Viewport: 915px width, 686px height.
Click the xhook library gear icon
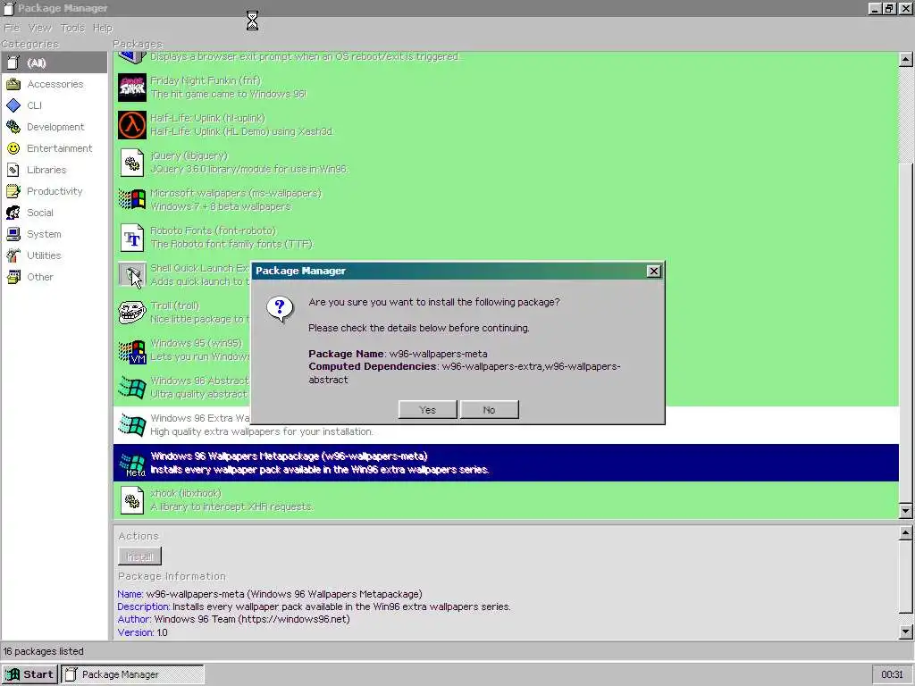coord(132,500)
